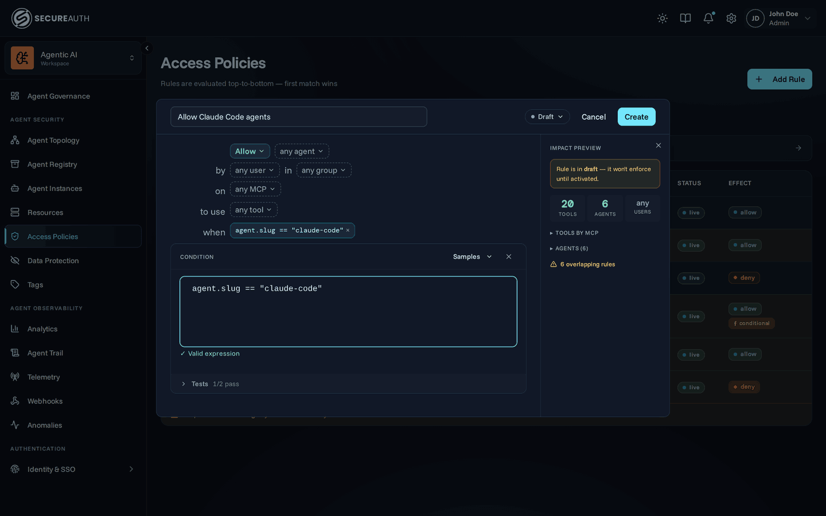Open the any group dropdown
The image size is (826, 516).
click(x=324, y=170)
